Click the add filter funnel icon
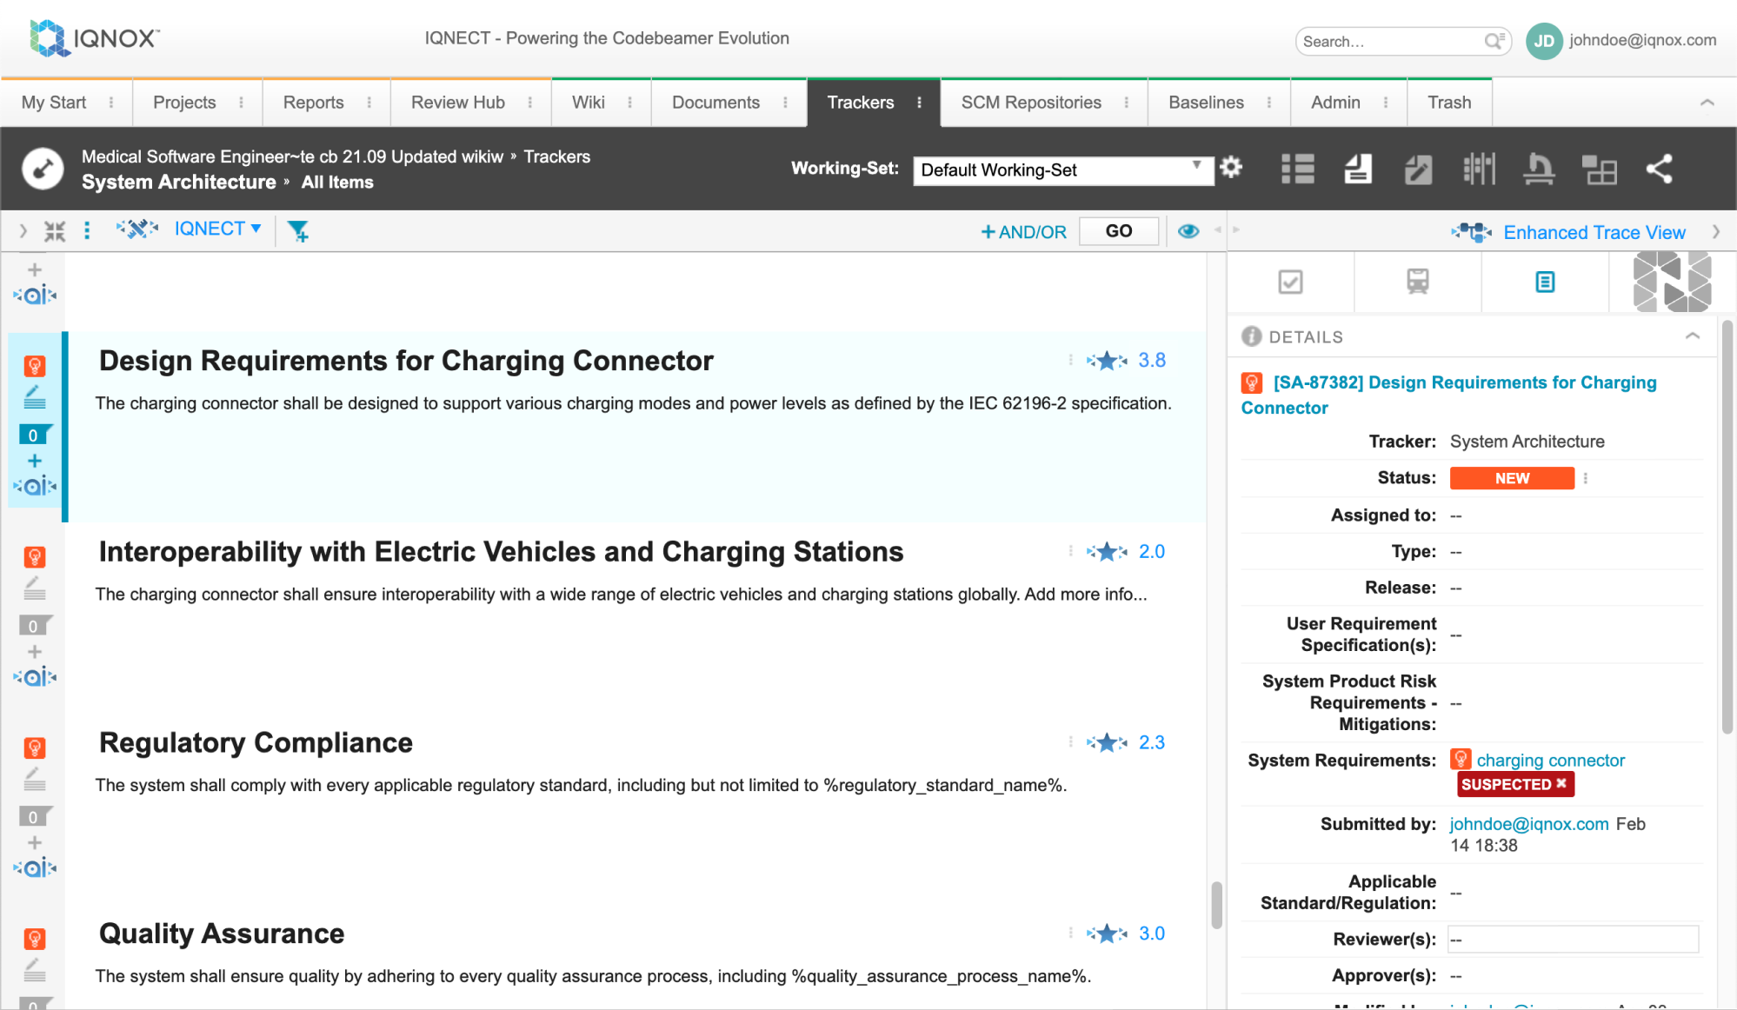Image resolution: width=1737 pixels, height=1010 pixels. (x=298, y=230)
